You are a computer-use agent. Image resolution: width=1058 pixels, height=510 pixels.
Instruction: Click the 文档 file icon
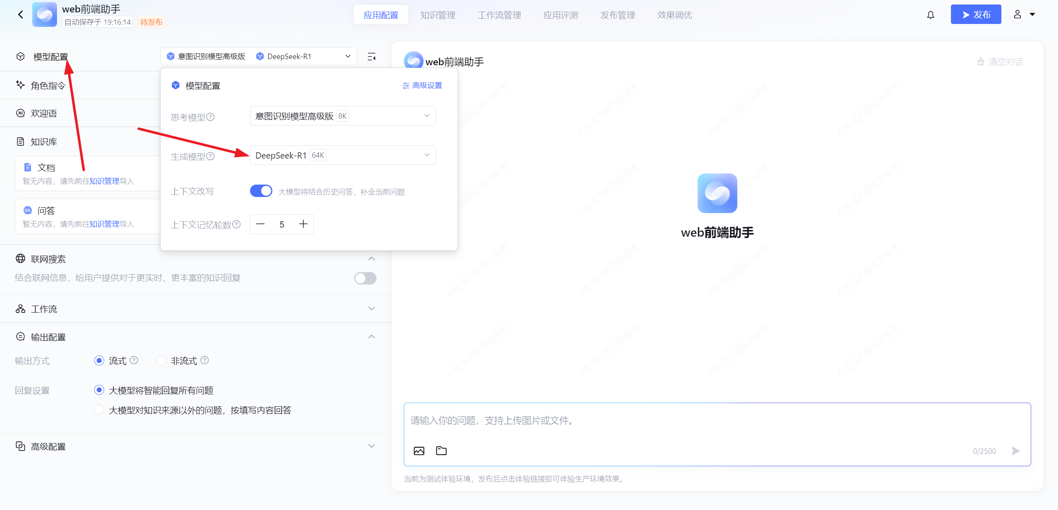pyautogui.click(x=28, y=167)
